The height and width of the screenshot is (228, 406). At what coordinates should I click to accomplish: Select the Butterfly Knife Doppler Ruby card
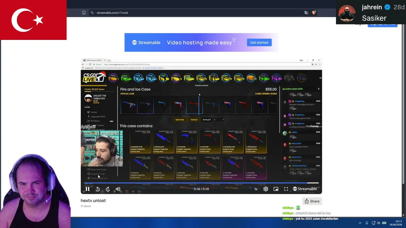(x=233, y=141)
